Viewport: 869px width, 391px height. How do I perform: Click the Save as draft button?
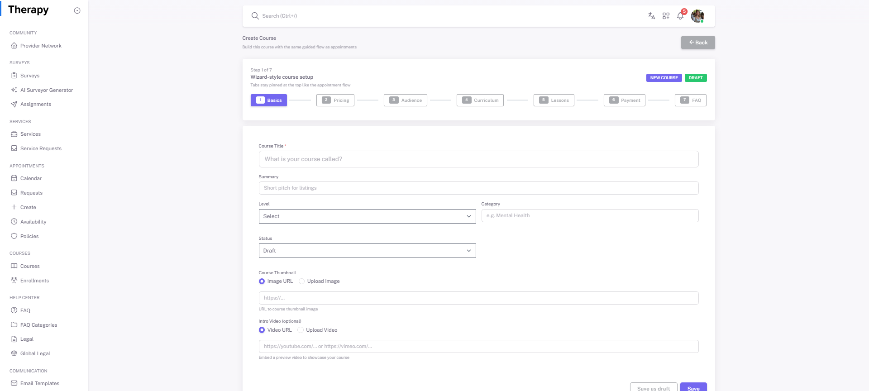point(653,388)
